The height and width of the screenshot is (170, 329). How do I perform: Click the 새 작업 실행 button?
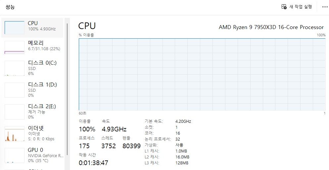(297, 7)
